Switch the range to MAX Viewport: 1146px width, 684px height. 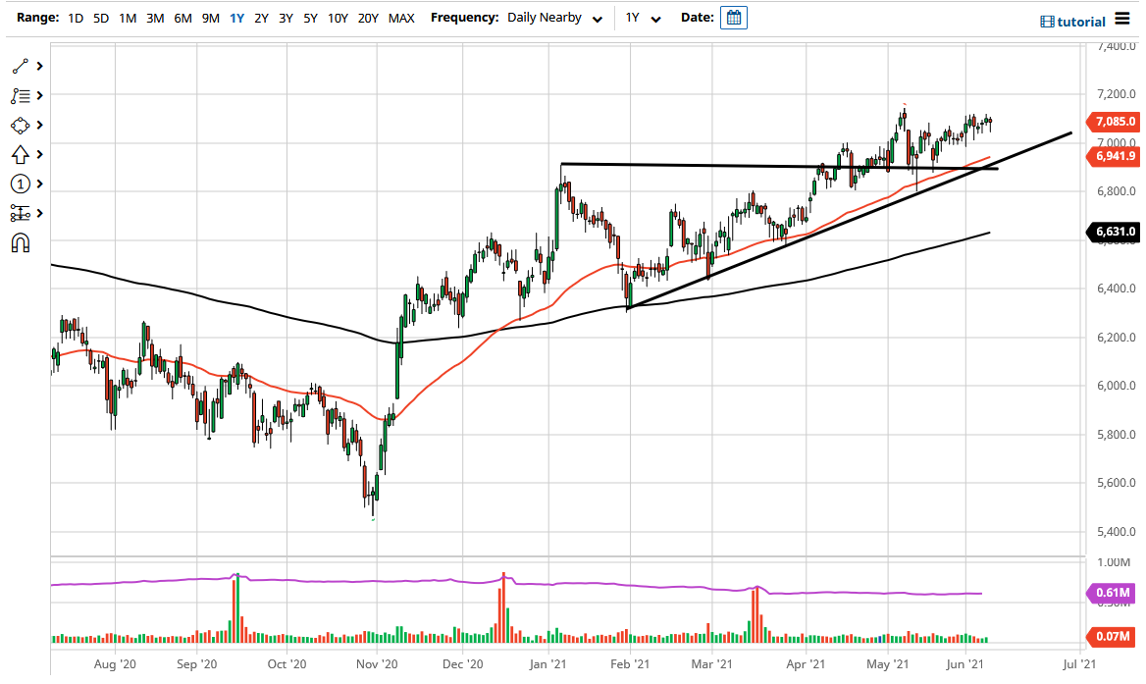point(401,18)
